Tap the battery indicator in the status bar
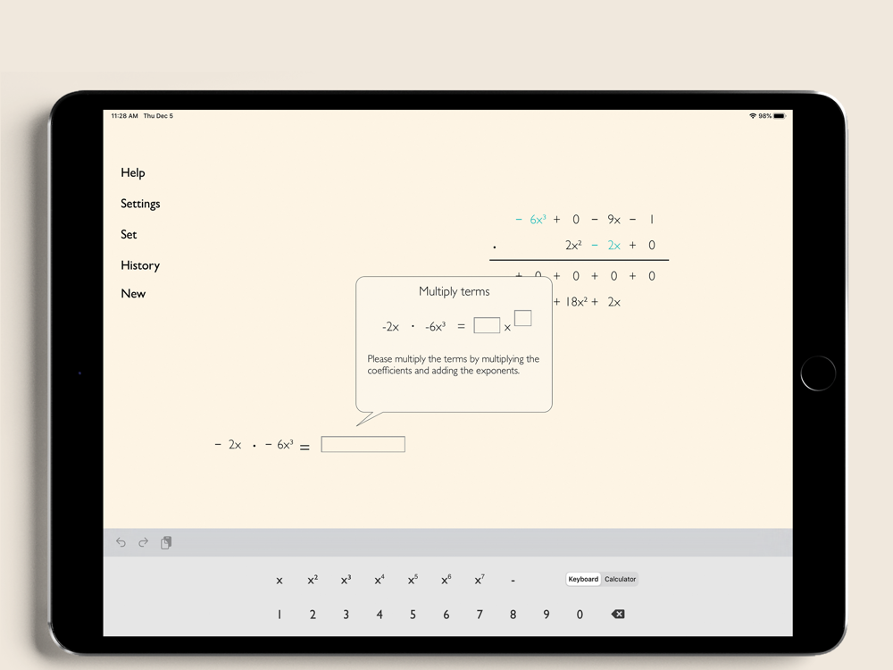The image size is (893, 670). coord(779,115)
